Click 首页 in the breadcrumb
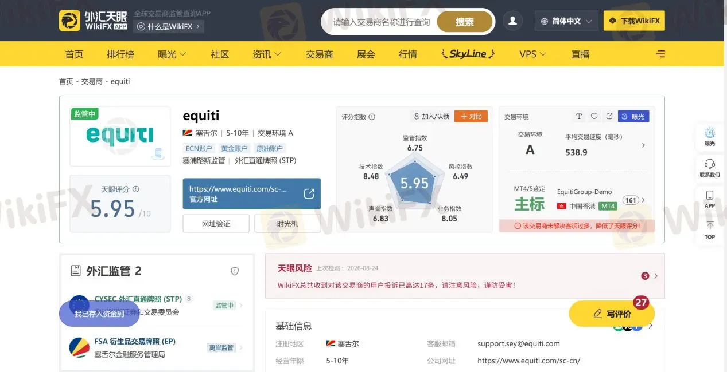727x372 pixels. click(x=66, y=81)
